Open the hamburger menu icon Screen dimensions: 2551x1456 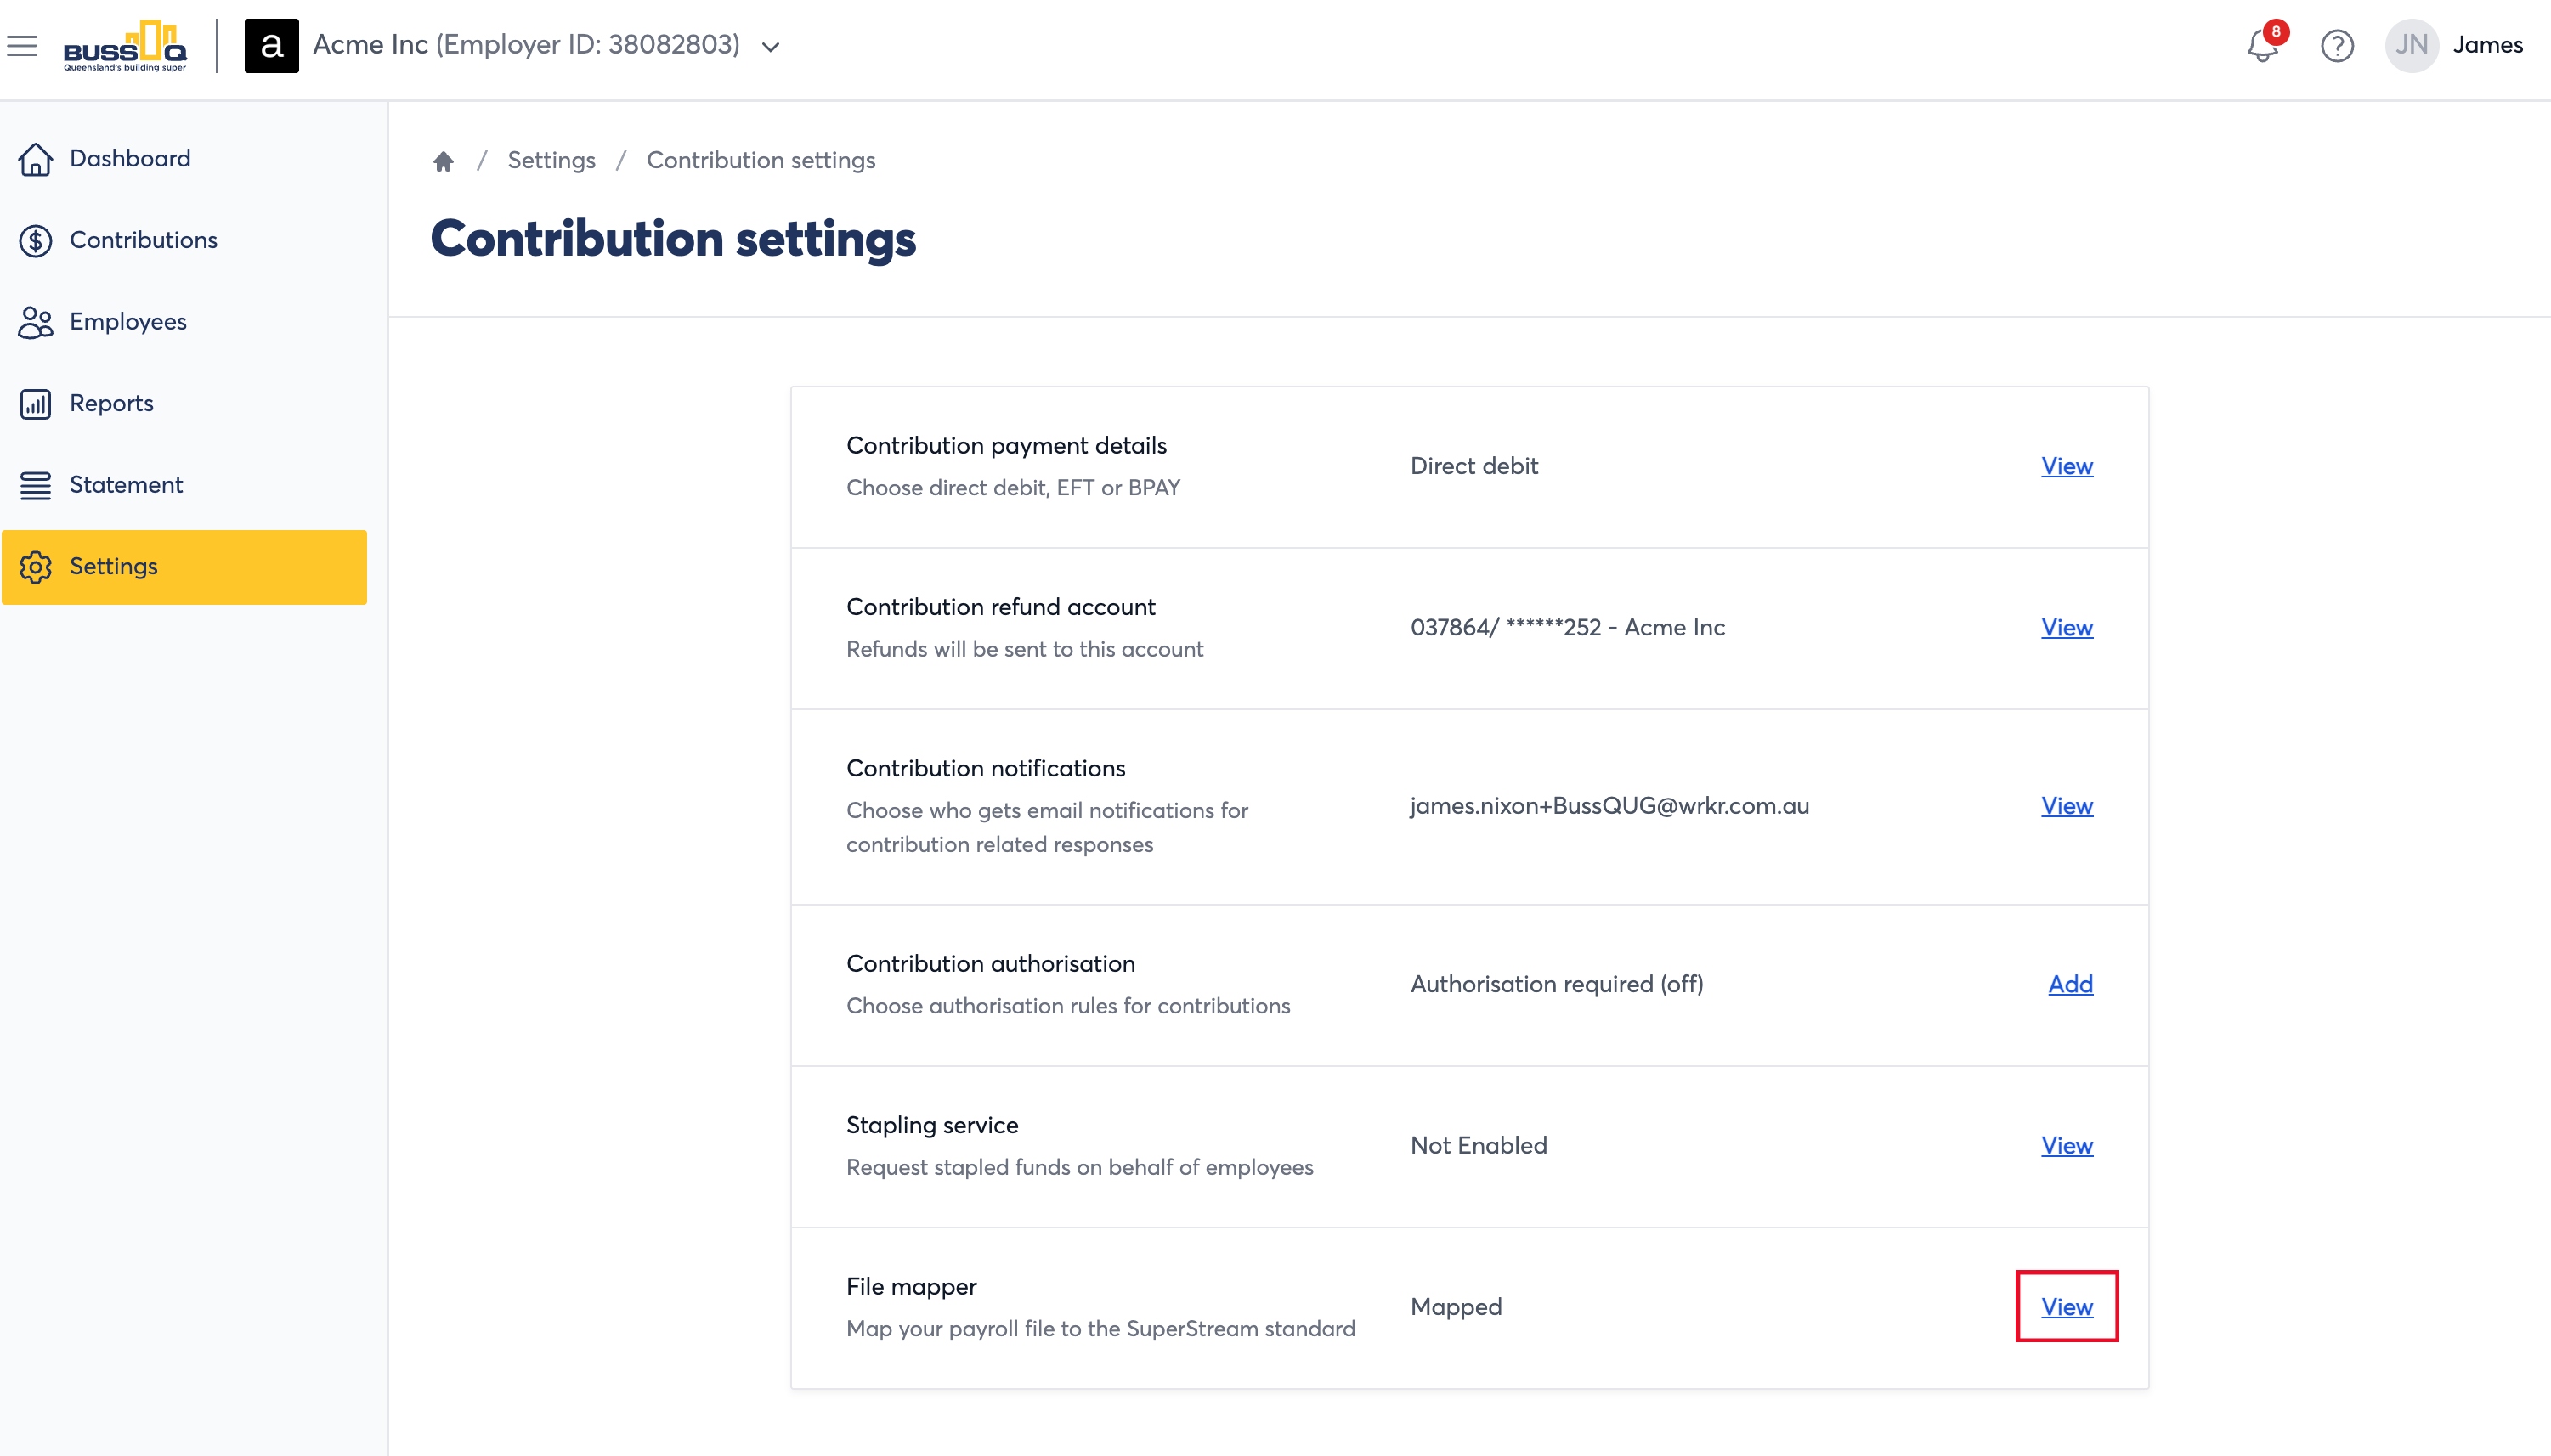tap(22, 46)
